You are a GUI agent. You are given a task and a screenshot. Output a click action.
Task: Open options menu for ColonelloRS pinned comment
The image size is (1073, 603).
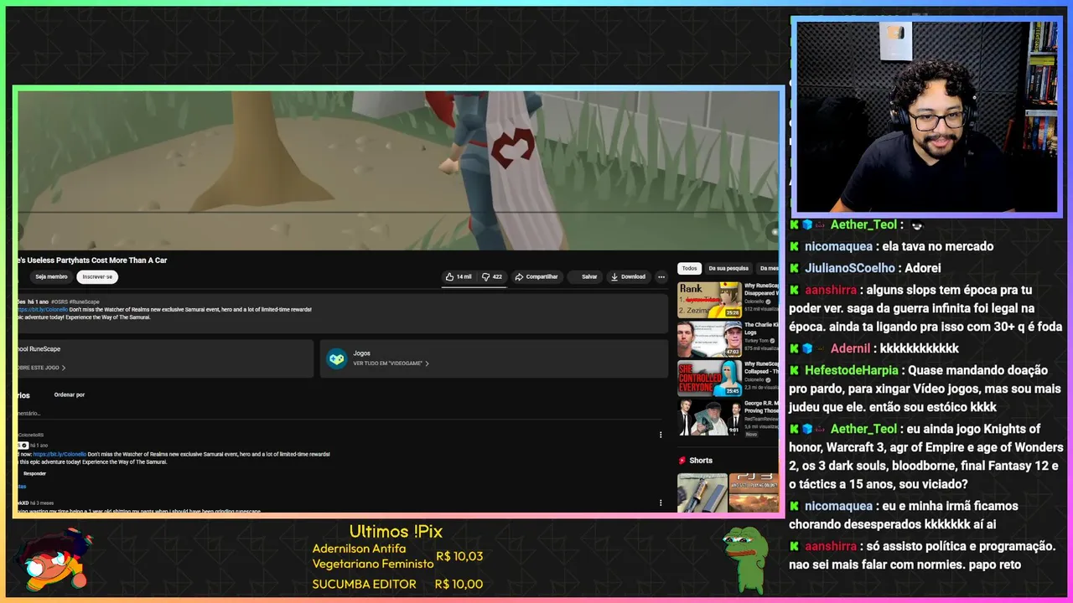[x=661, y=435]
